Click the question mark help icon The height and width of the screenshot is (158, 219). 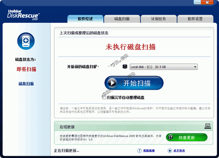pos(139,151)
